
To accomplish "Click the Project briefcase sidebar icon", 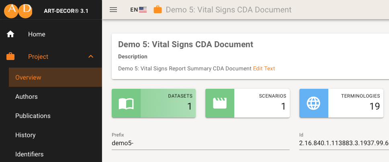I will pos(10,57).
